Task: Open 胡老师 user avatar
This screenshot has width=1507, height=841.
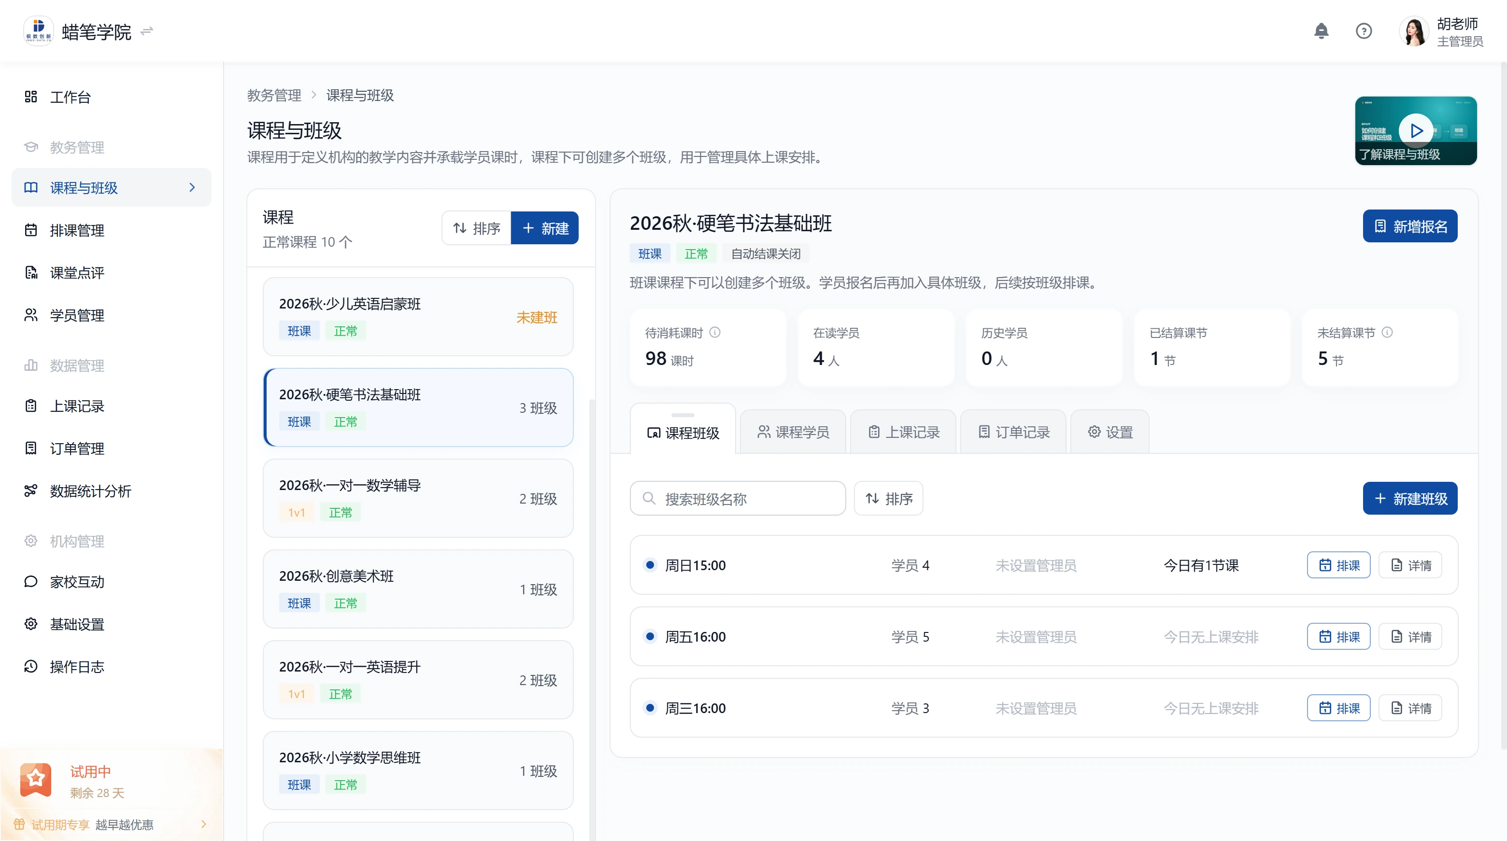Action: pyautogui.click(x=1415, y=31)
